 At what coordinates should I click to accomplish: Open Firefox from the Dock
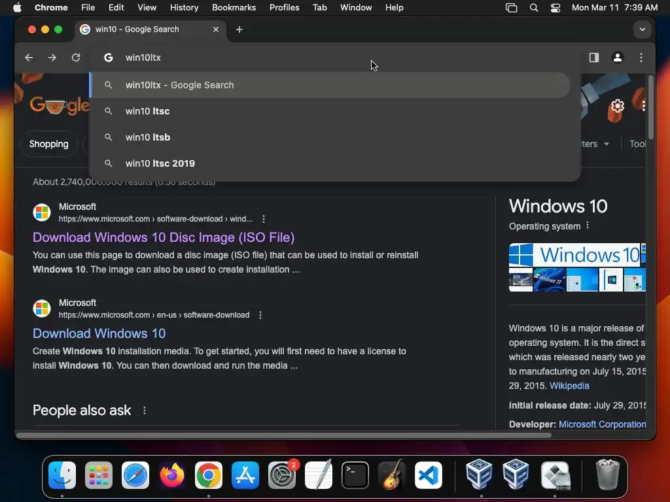172,475
